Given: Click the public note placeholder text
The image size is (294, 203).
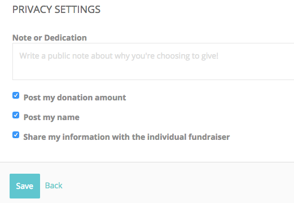Looking at the screenshot, I should [119, 56].
